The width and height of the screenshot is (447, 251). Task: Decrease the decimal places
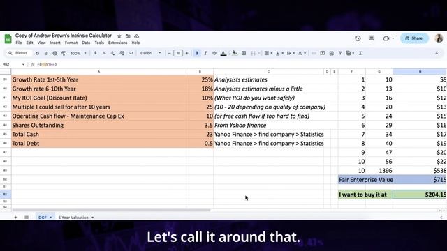click(113, 53)
